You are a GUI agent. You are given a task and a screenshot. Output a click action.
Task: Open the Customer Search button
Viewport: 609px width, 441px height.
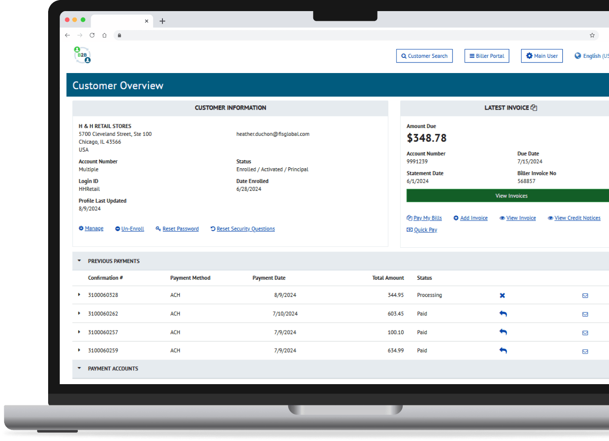(x=424, y=56)
